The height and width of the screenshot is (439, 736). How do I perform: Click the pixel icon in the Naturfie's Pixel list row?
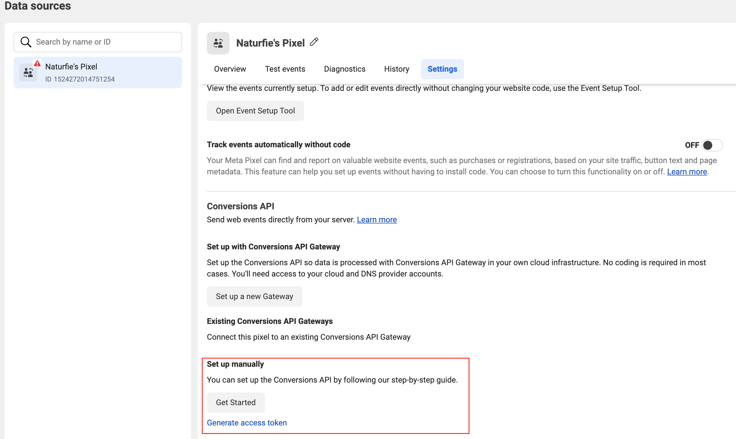pos(28,73)
